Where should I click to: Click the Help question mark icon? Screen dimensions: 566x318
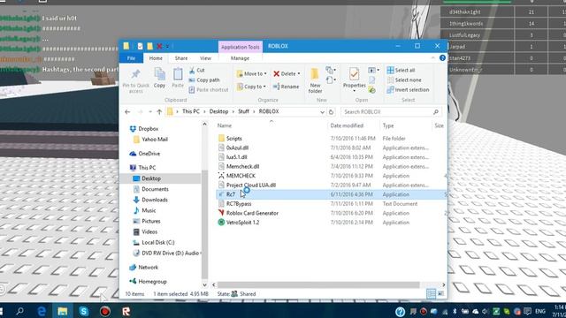click(442, 58)
